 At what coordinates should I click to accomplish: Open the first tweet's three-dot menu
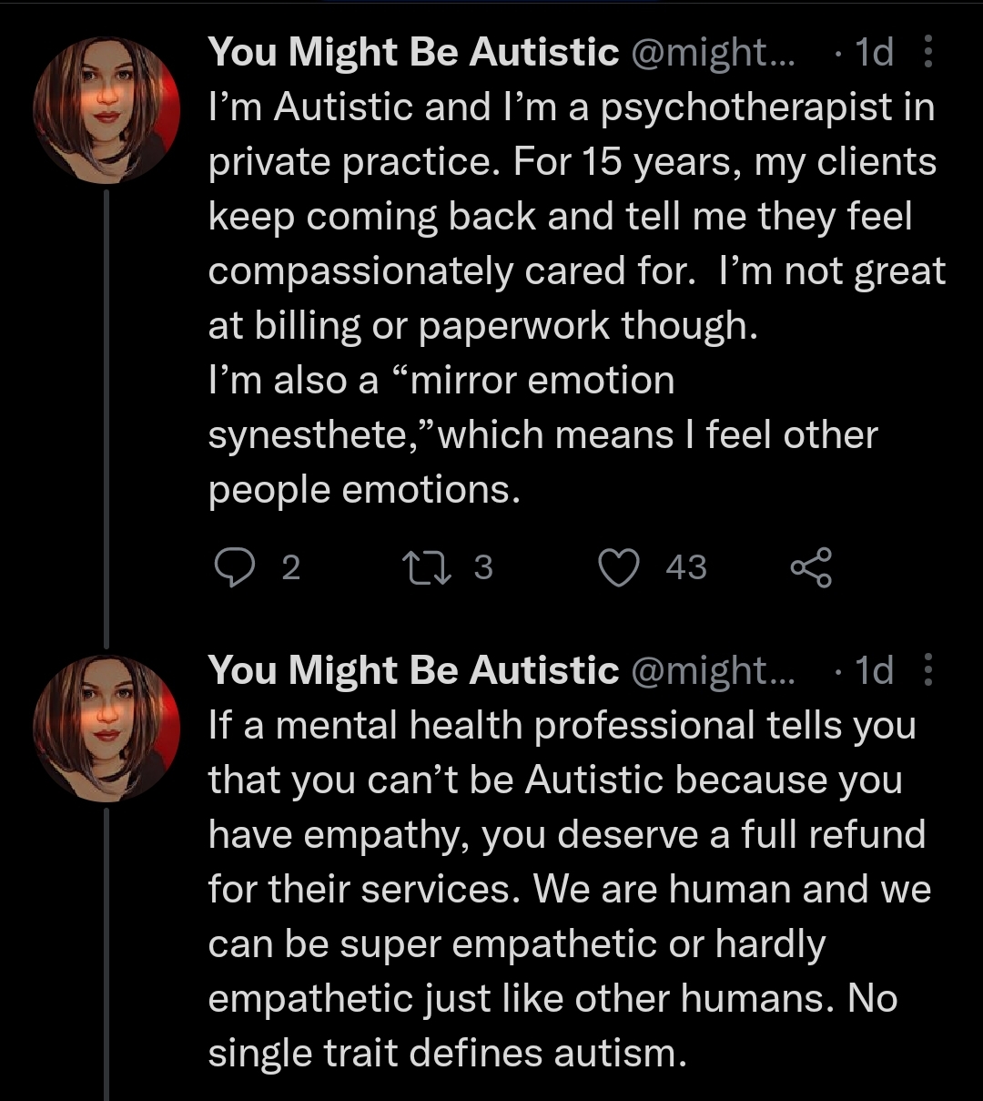pyautogui.click(x=928, y=53)
